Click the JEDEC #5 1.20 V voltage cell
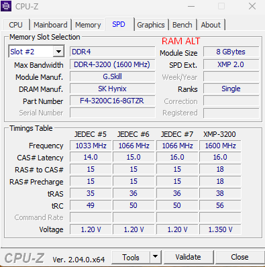 [91, 229]
